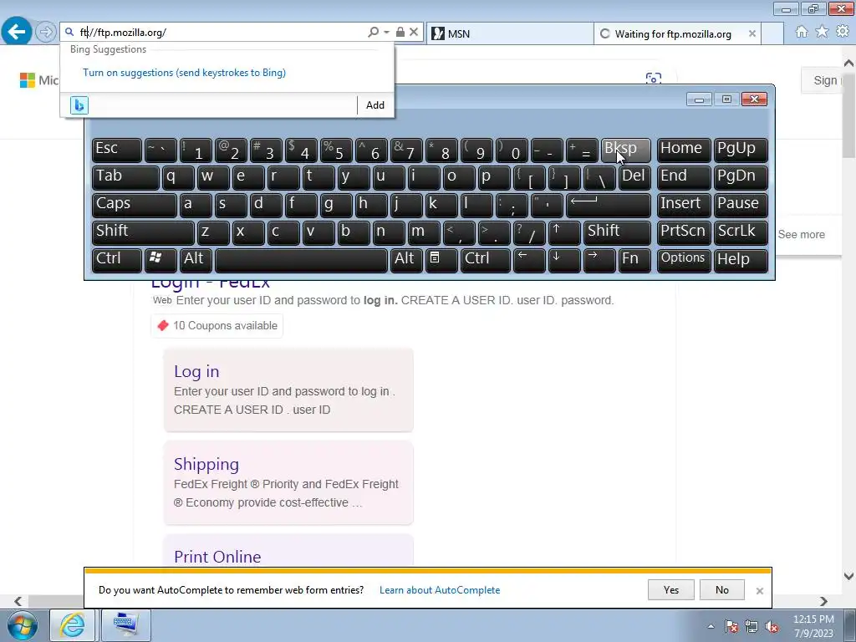Toggle the Caps key on on-screen keyboard

(x=135, y=205)
